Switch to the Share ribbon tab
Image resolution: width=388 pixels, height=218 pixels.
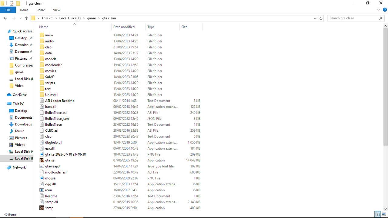click(x=41, y=10)
